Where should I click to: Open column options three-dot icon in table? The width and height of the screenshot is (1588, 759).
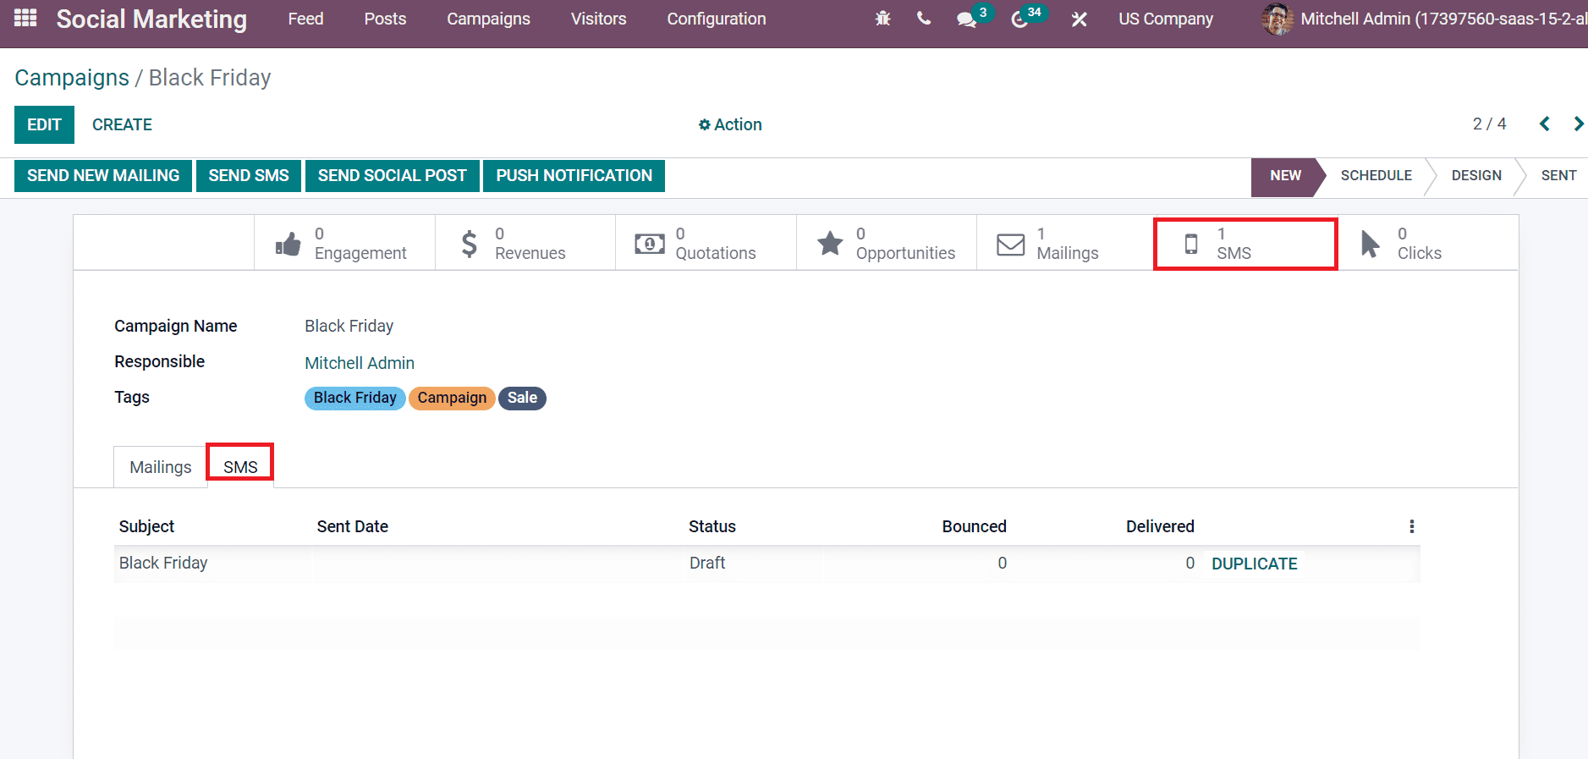point(1411,526)
